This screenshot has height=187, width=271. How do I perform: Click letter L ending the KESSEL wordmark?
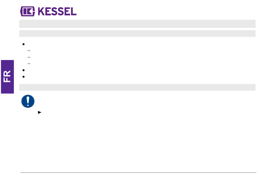click(74, 12)
